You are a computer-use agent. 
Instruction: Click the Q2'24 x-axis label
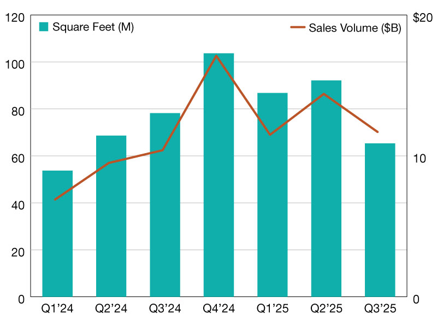111,308
